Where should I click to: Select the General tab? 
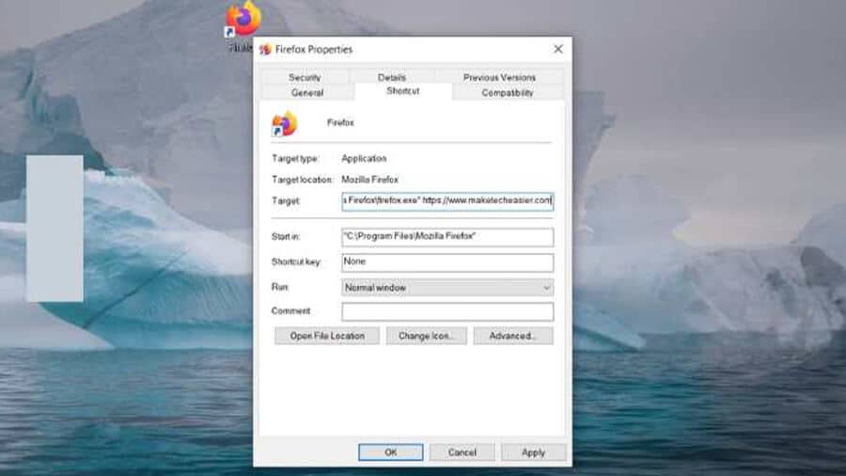(307, 92)
